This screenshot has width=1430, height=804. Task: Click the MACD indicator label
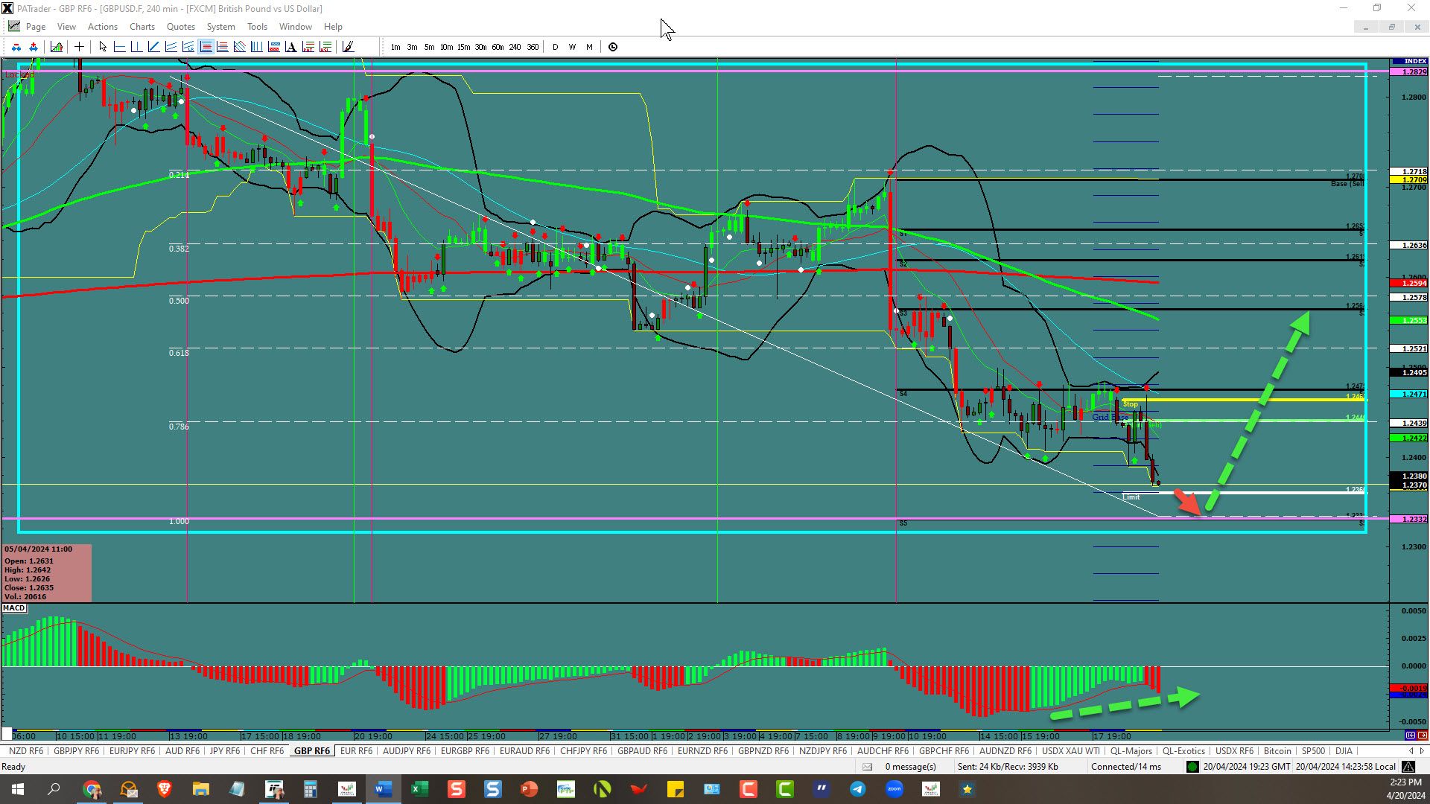[13, 608]
